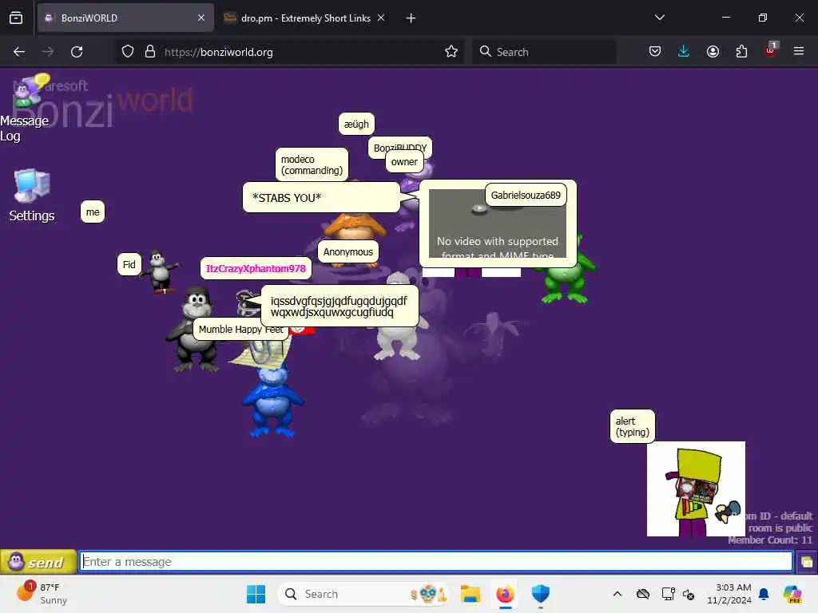Click the send button

click(x=38, y=562)
